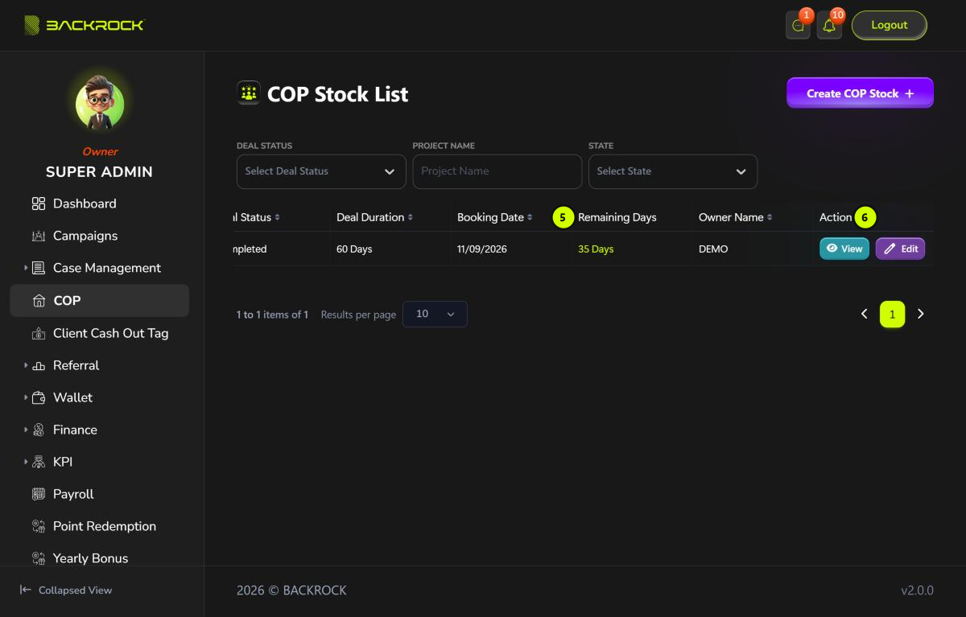This screenshot has width=966, height=617.
Task: Click the DEMO owner name cell
Action: (713, 249)
